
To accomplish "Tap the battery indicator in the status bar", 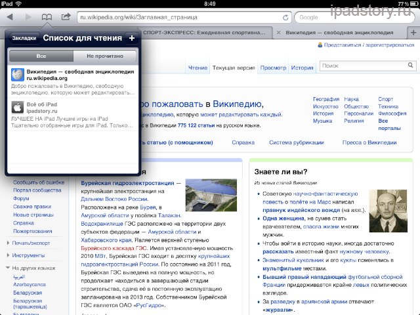I will pos(415,4).
